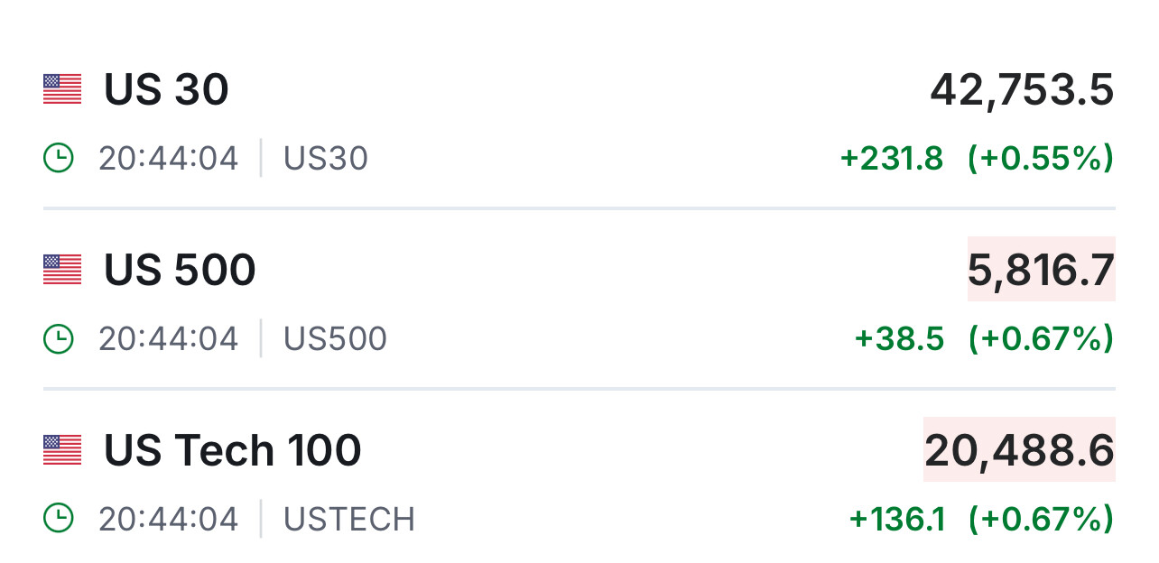1159x563 pixels.
Task: Click the clock icon in US 500 row
Action: tap(58, 339)
